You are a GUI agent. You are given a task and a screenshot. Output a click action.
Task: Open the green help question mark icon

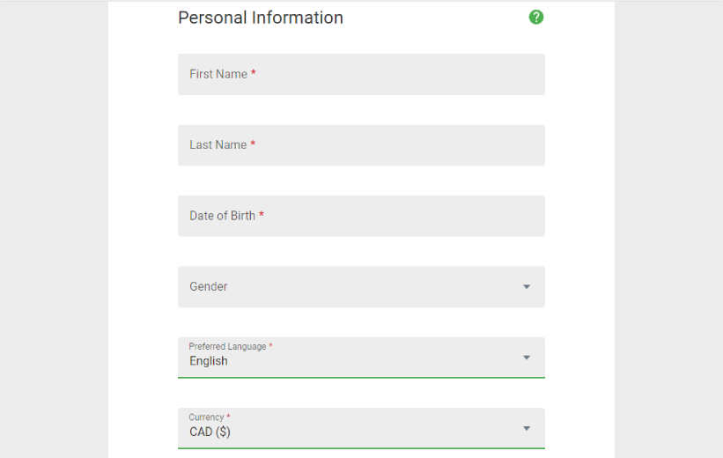point(535,17)
